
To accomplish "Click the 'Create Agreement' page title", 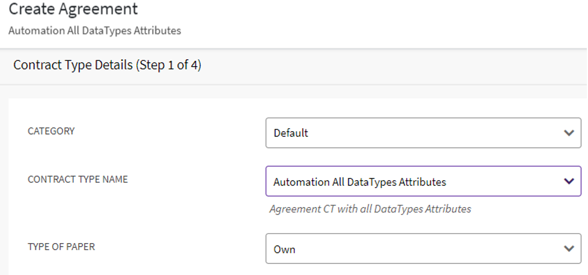I will (73, 9).
